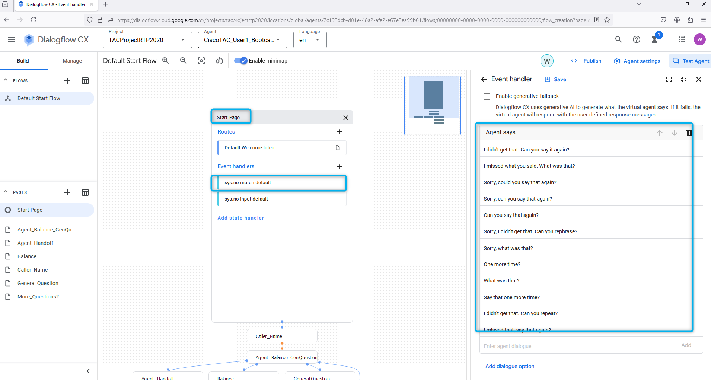711x380 pixels.
Task: Toggle the Enable minimap switch
Action: click(240, 61)
